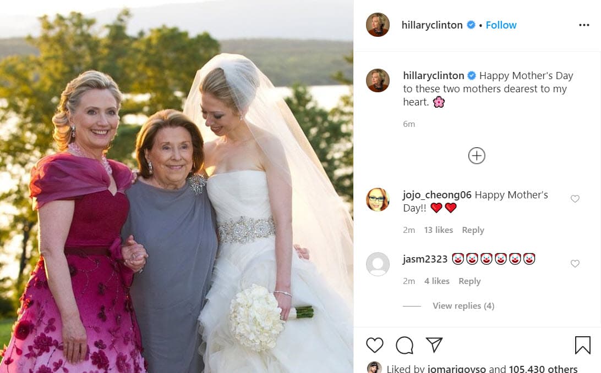Open the three-dot options menu
601x373 pixels.
pos(584,25)
